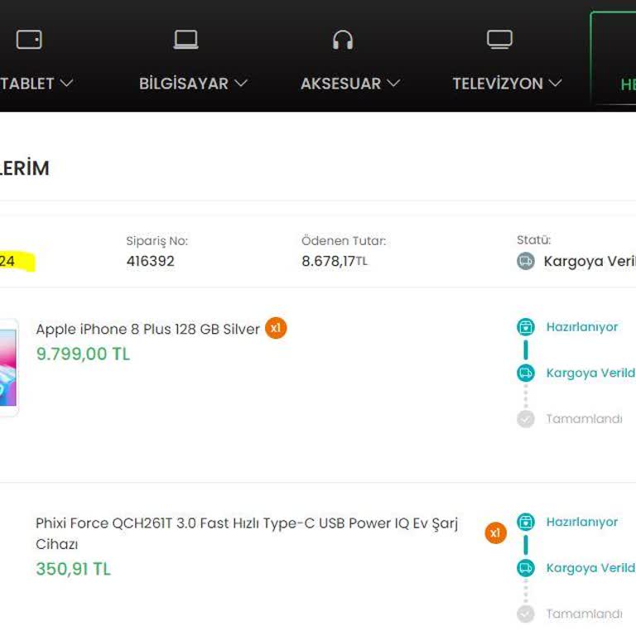Click the 9.799,00 TL price
The height and width of the screenshot is (636, 636).
(83, 354)
